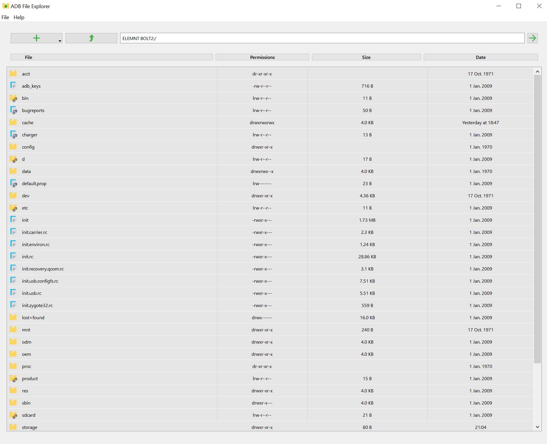
Task: Sort by the Date column header
Action: click(481, 57)
